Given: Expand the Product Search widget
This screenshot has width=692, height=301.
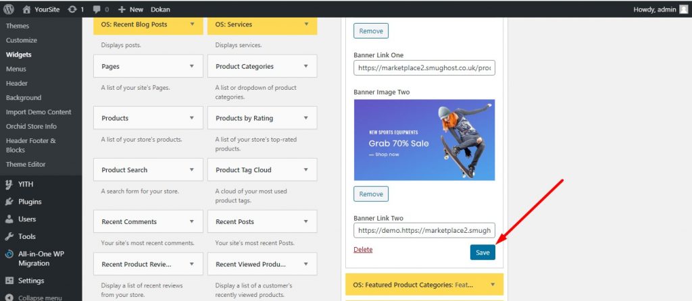Looking at the screenshot, I should coord(192,169).
